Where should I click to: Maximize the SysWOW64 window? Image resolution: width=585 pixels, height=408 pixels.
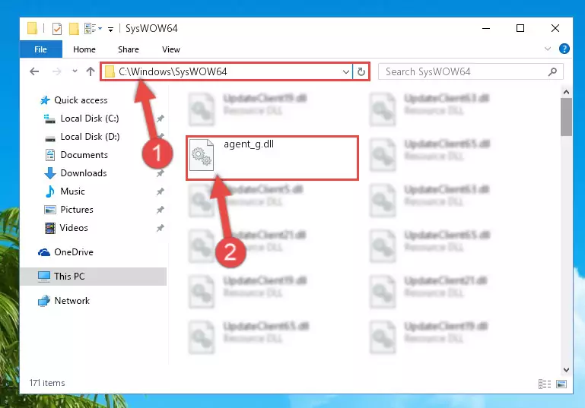(520, 28)
